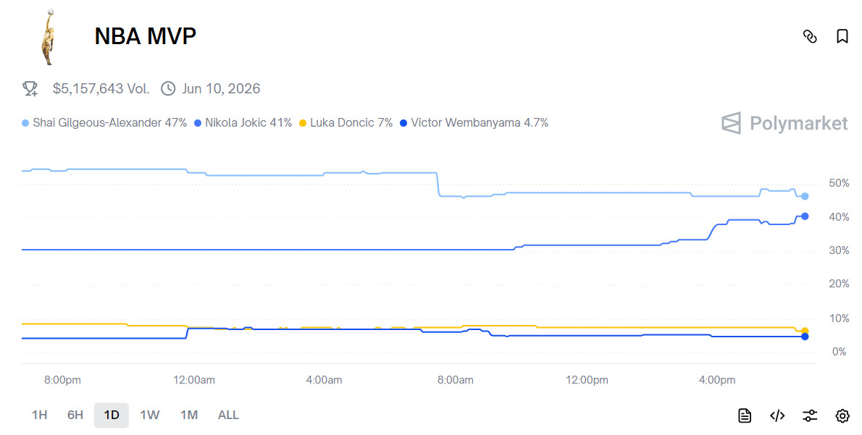
Task: Show ALL time price history
Action: click(x=228, y=415)
